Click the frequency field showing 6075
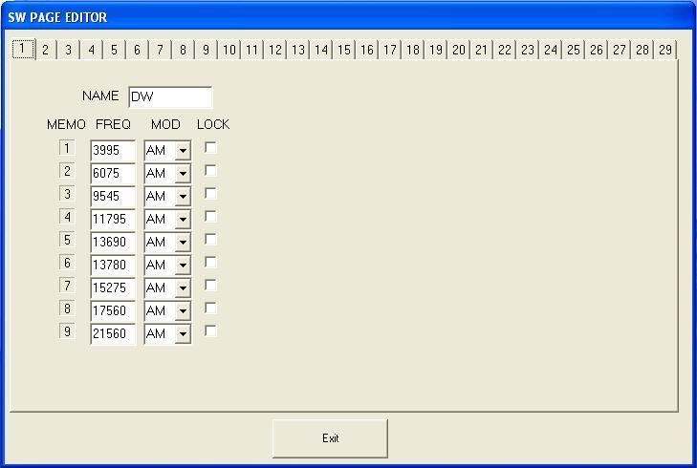This screenshot has height=468, width=697. 113,174
